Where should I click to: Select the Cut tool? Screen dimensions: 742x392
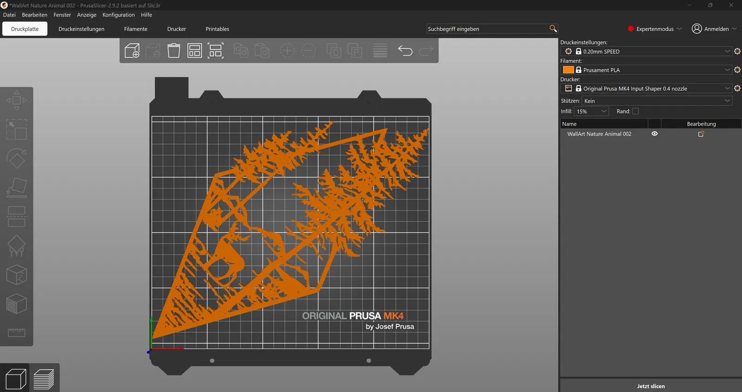(17, 216)
